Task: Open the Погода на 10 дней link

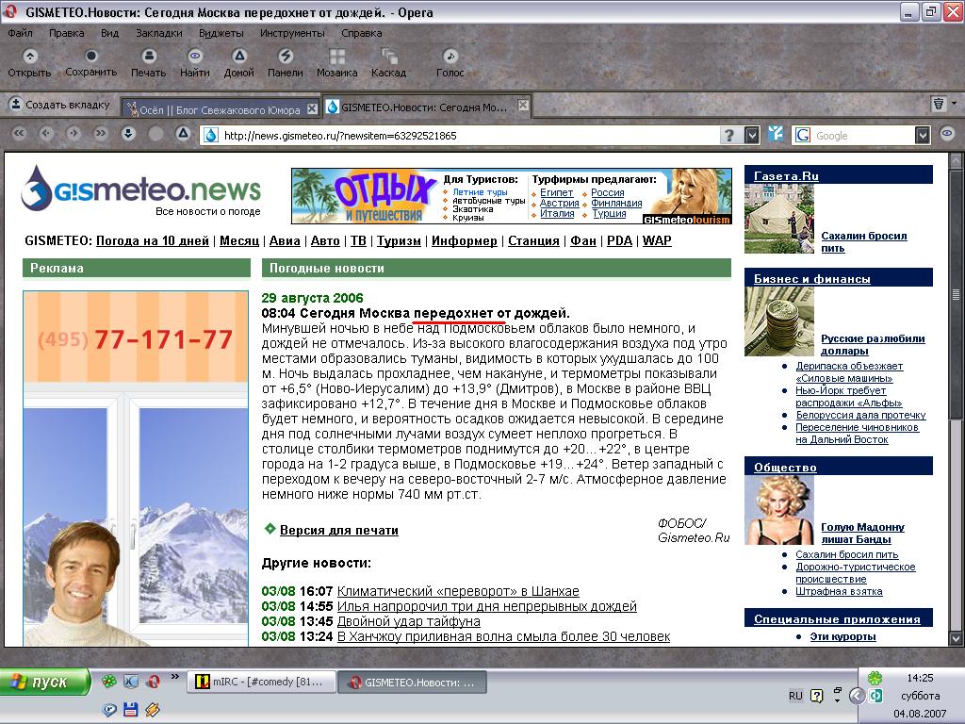Action: 153,240
